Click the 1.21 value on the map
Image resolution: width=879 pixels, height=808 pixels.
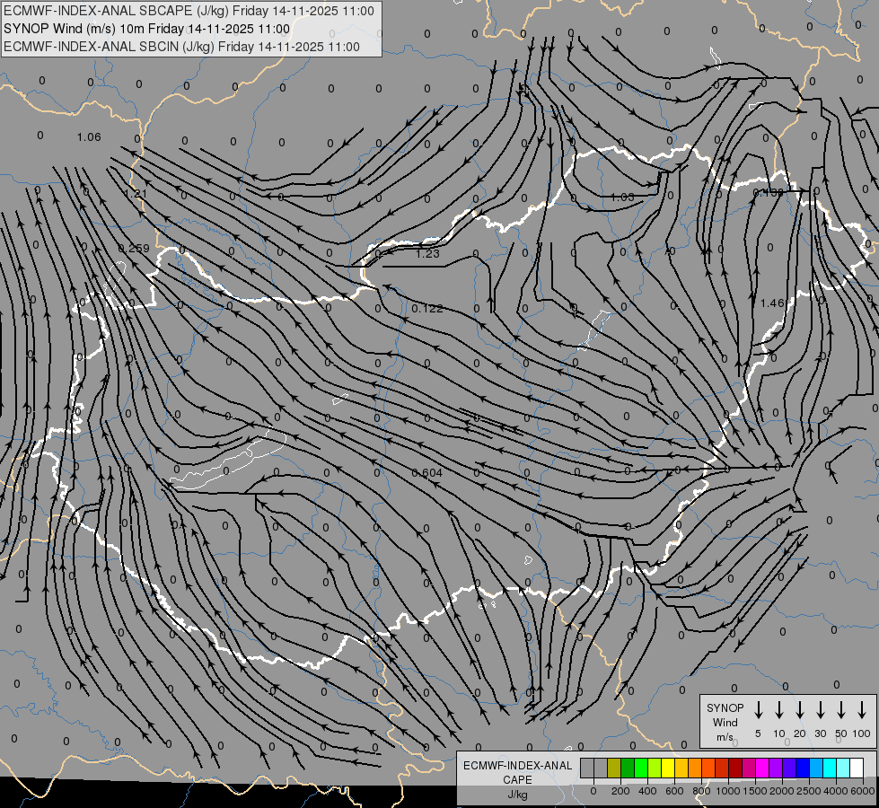coord(135,194)
